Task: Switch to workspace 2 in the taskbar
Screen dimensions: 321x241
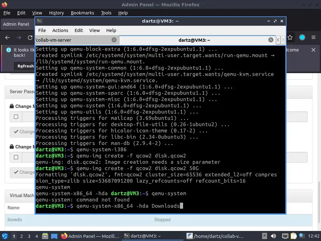Action: [22, 236]
